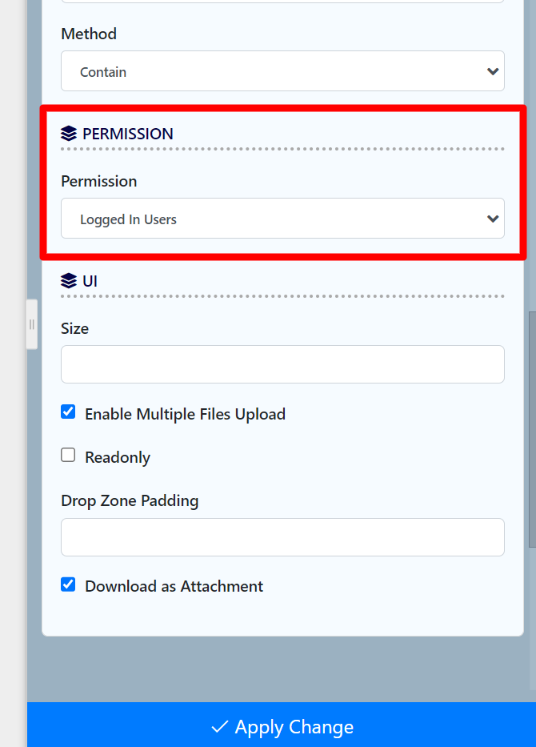Open the Method dropdown showing Contain
Screen dimensions: 536x747
[x=282, y=72]
